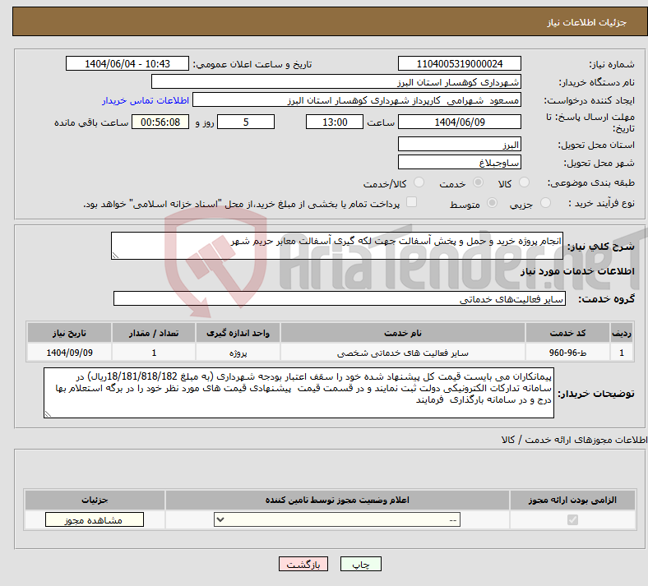This screenshot has width=648, height=586.
Task: Click the جزئیات اطلاعات نیاز page title
Action: (586, 22)
